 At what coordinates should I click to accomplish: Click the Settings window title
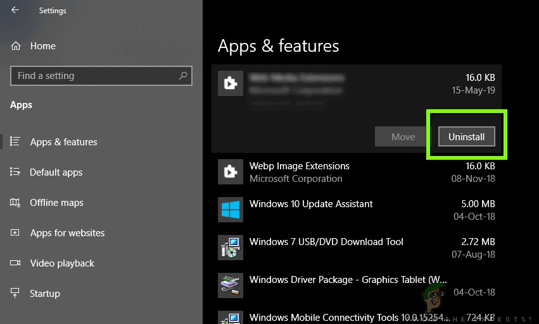53,11
